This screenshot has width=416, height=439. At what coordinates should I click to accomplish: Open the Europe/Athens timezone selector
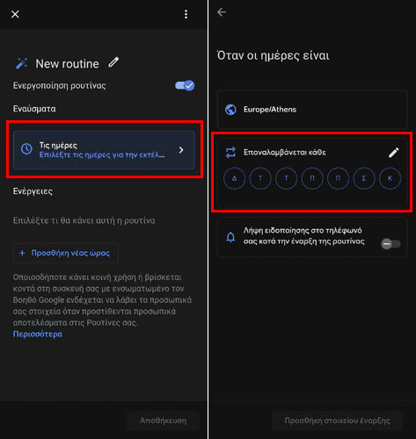pos(312,110)
